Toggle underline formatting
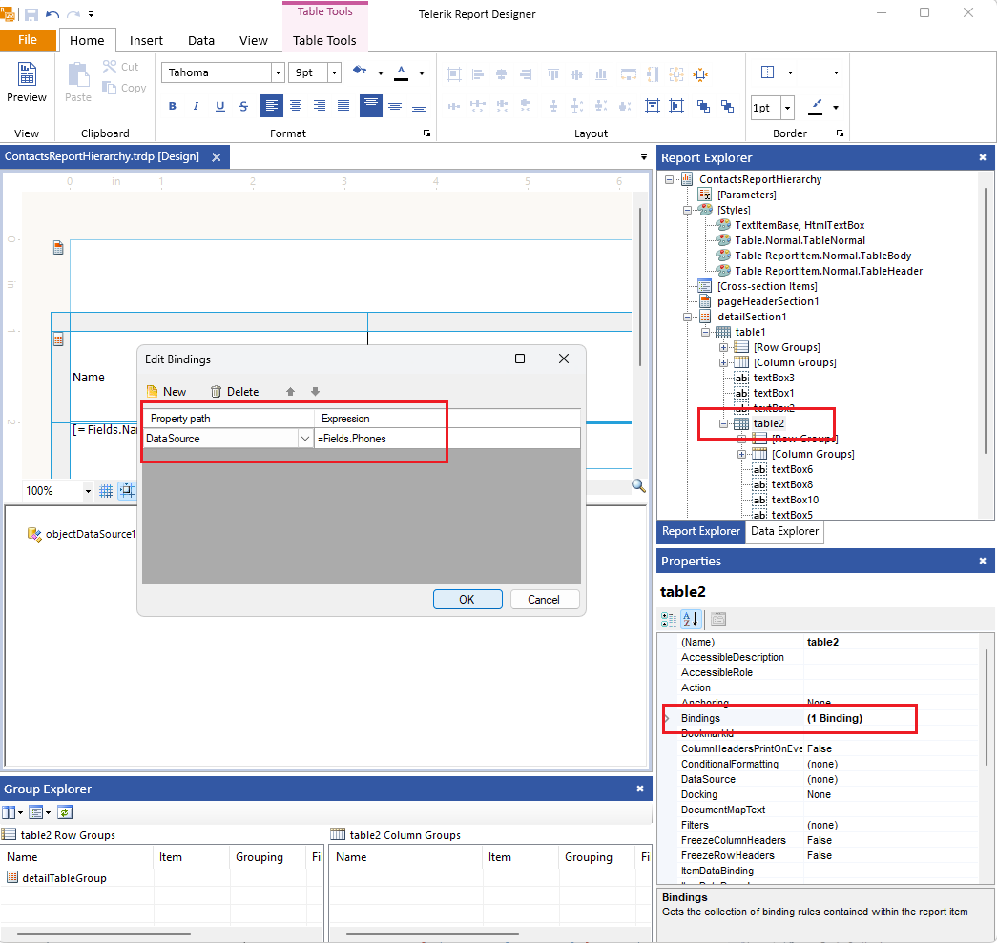 [220, 106]
